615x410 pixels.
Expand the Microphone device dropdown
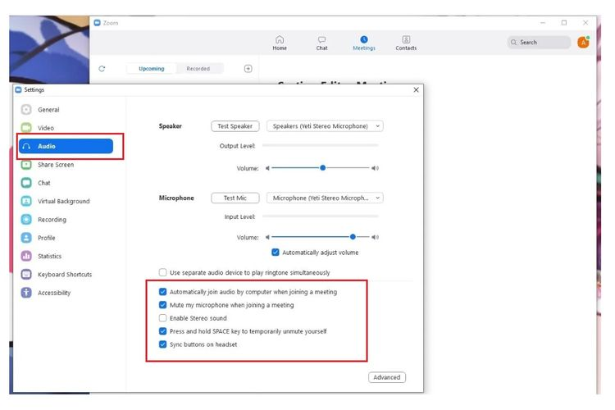point(326,198)
